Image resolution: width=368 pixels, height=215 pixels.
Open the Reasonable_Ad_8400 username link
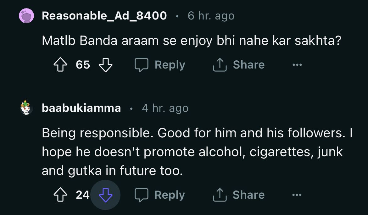104,15
